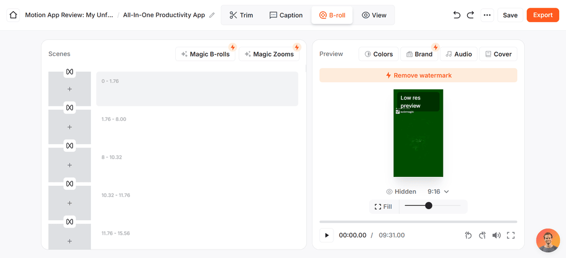
Task: Skip backward in the video
Action: 468,235
